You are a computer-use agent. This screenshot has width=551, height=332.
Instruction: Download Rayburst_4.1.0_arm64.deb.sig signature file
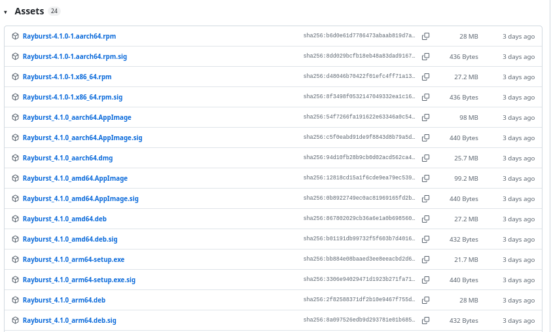(69, 320)
